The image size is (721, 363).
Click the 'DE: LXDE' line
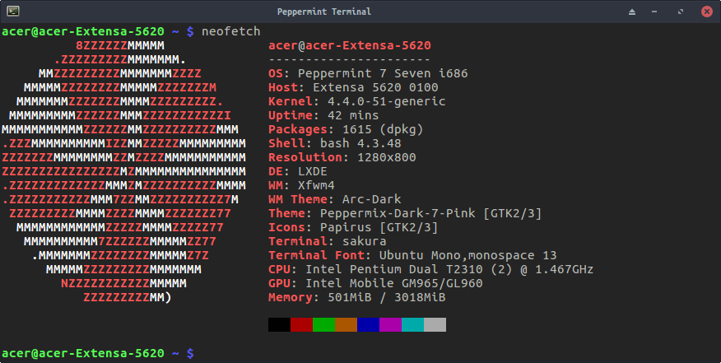point(298,171)
